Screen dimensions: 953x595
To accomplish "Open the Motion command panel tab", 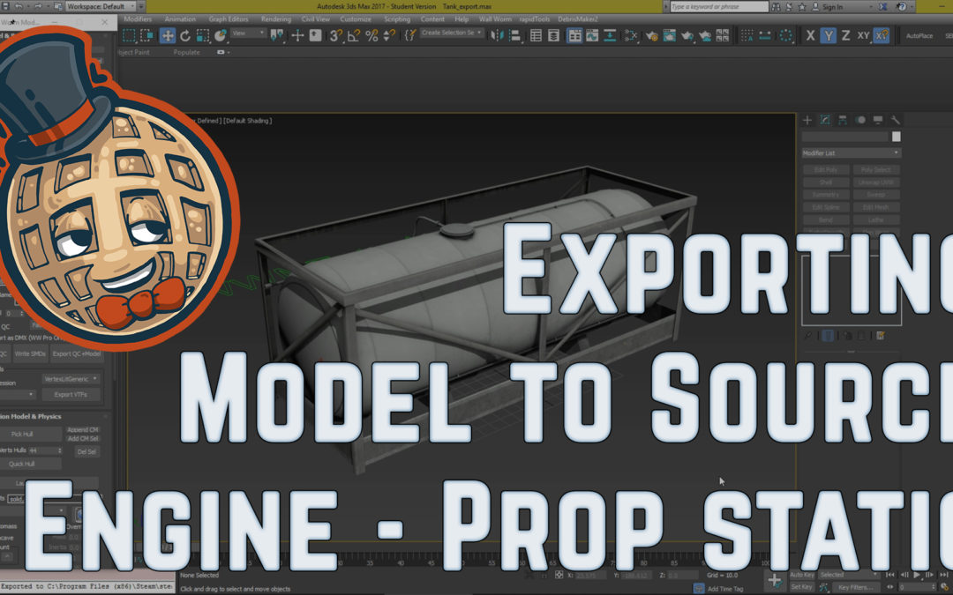I will tap(860, 120).
